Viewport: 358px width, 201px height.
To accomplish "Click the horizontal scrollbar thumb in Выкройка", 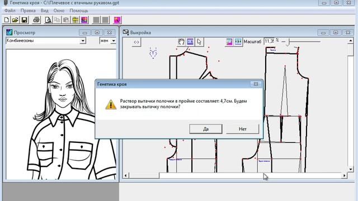I will [144, 175].
